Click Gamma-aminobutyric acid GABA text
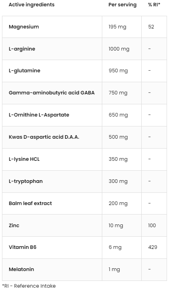The image size is (169, 290). pos(52,93)
